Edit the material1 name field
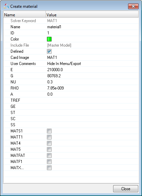Screen dimensions: 142x196 pyautogui.click(x=92, y=27)
